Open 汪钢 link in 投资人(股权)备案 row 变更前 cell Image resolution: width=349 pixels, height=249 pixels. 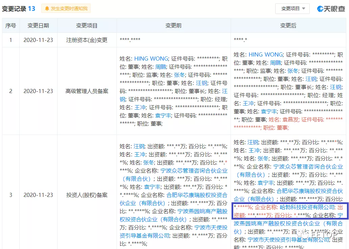pyautogui.click(x=139, y=146)
